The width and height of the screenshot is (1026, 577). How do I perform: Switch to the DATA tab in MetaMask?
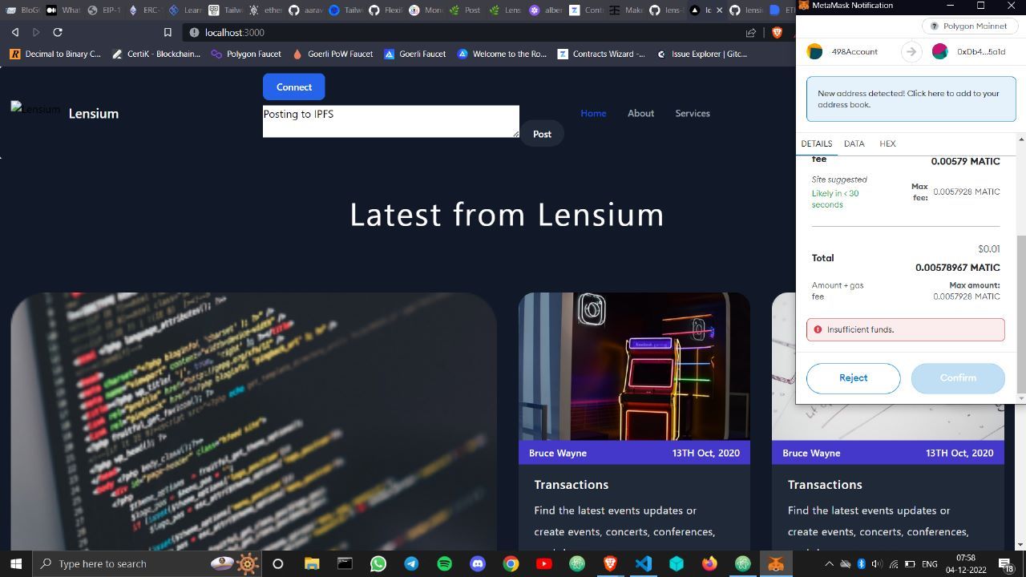point(854,143)
